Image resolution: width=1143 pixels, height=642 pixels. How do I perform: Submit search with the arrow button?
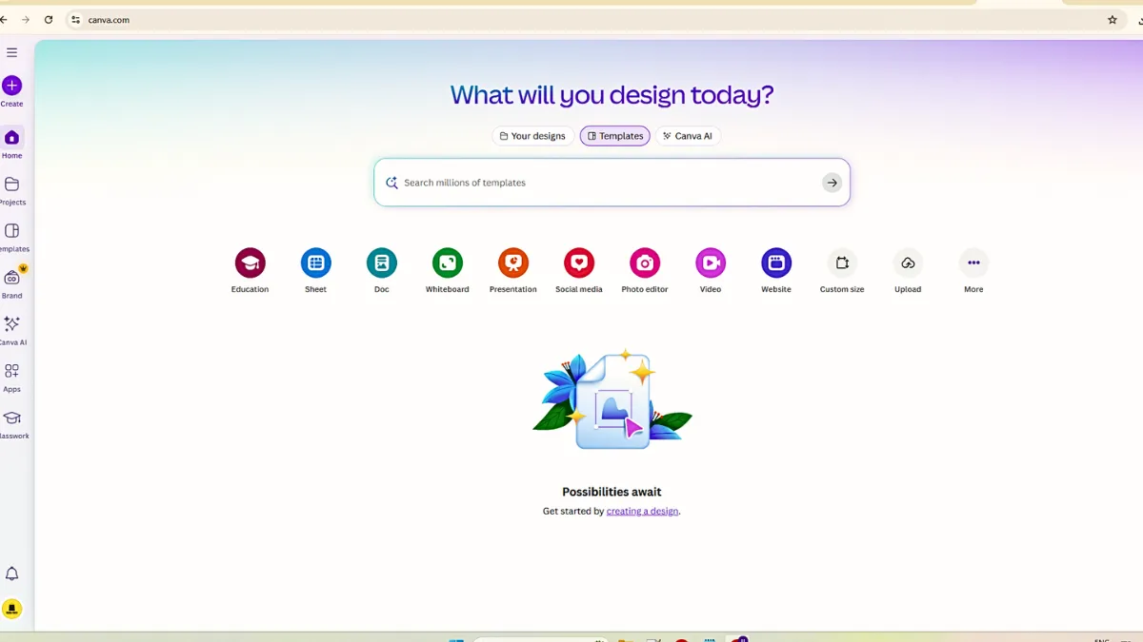(832, 183)
